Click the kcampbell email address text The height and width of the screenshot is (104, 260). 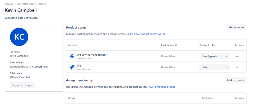pyautogui.click(x=29, y=67)
